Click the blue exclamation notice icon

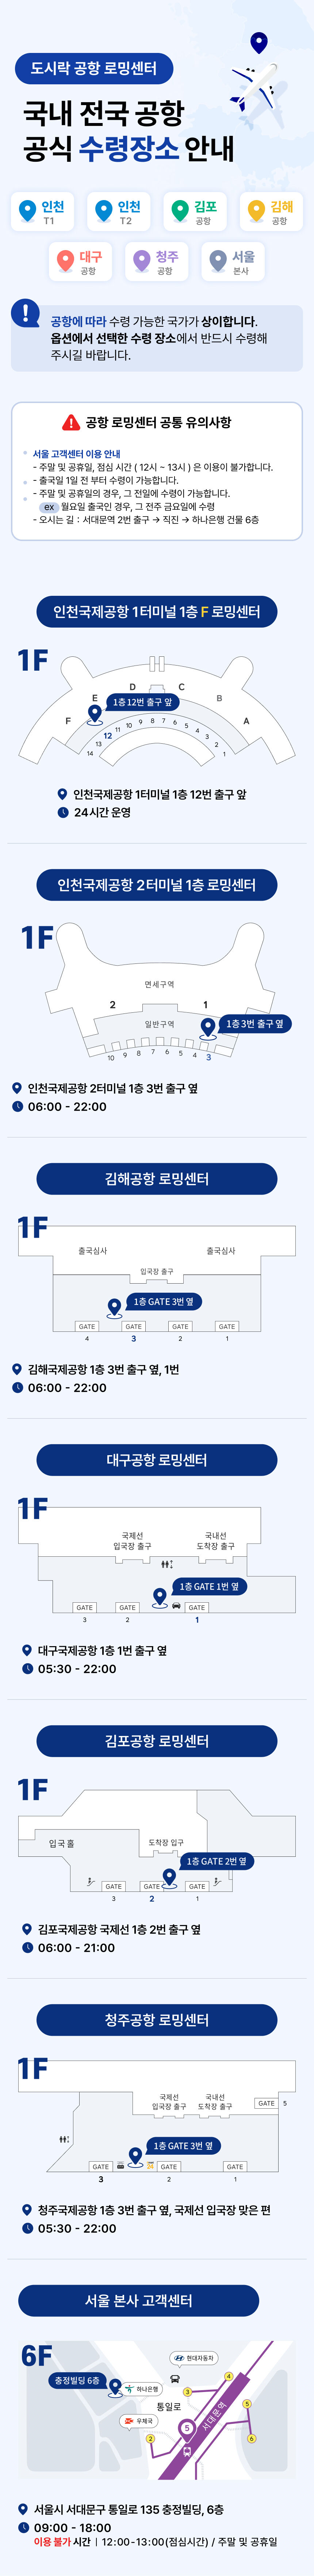tap(25, 313)
